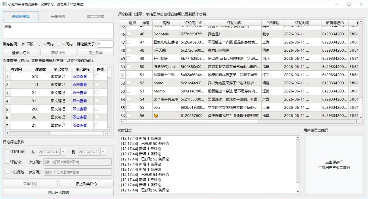Check the select box for the 578-comment note

tap(96, 76)
